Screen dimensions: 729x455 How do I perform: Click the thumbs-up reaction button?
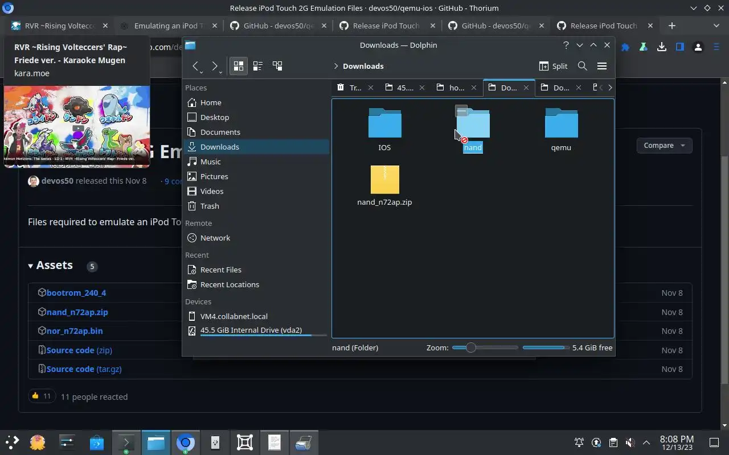click(x=41, y=396)
